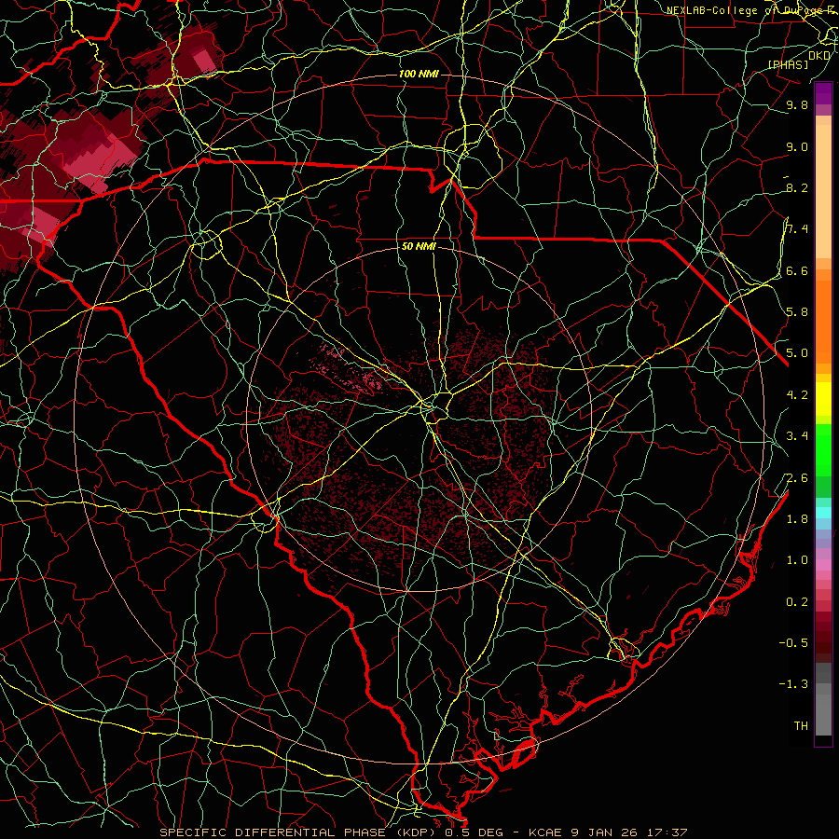
Task: Click the DKD label above the legend
Action: [x=819, y=56]
